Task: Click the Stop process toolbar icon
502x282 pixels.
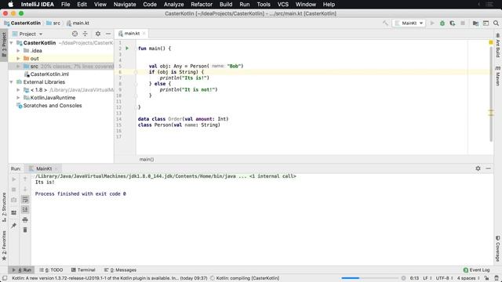Action: [x=462, y=23]
